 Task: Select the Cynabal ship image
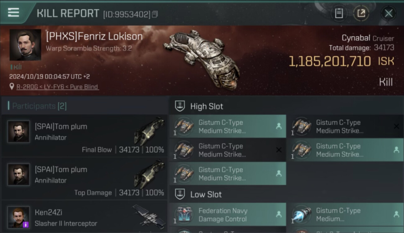point(201,58)
